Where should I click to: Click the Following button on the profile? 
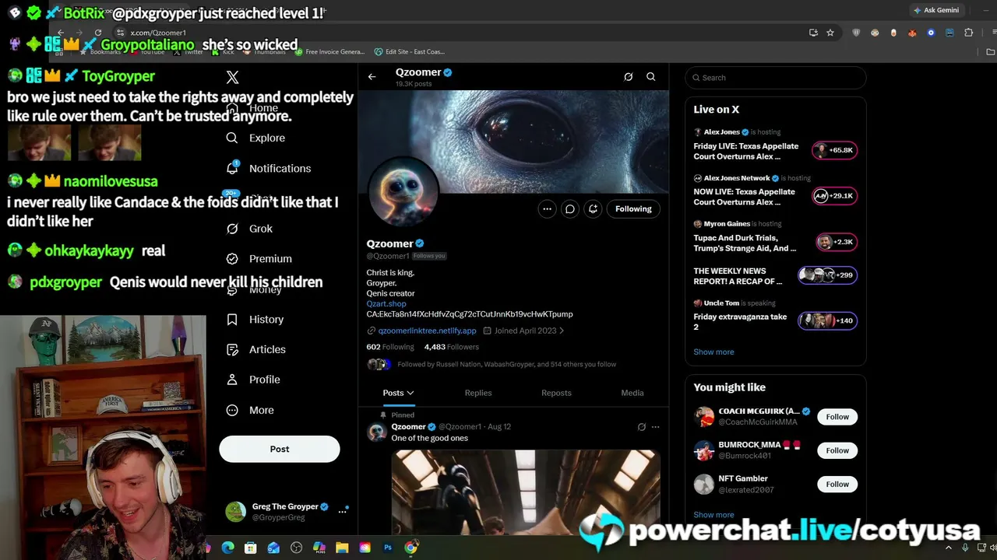(633, 208)
